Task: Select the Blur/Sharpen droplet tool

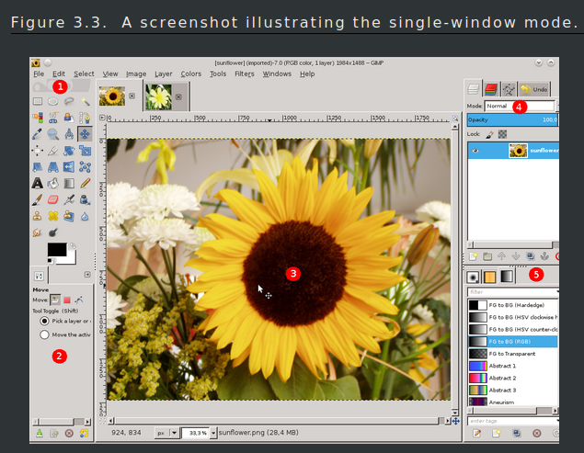Action: [85, 216]
